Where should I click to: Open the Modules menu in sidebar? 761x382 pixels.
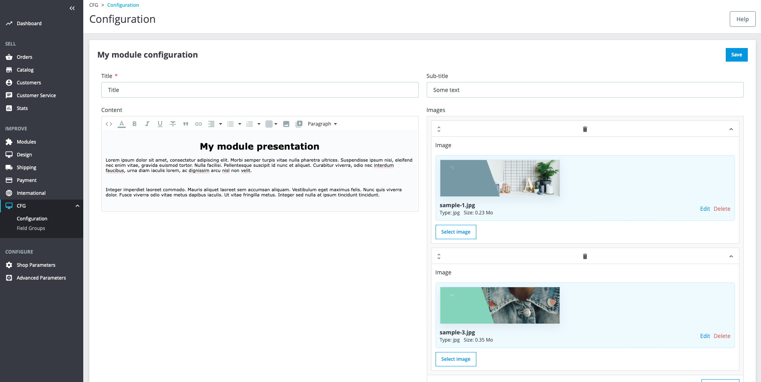26,142
